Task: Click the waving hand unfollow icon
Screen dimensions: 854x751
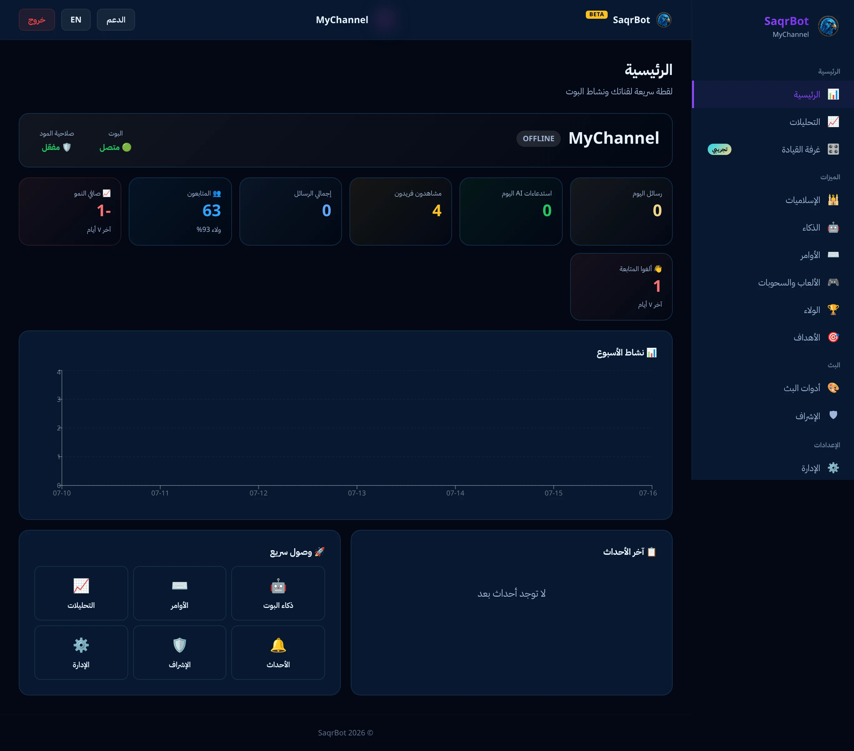Action: point(658,269)
